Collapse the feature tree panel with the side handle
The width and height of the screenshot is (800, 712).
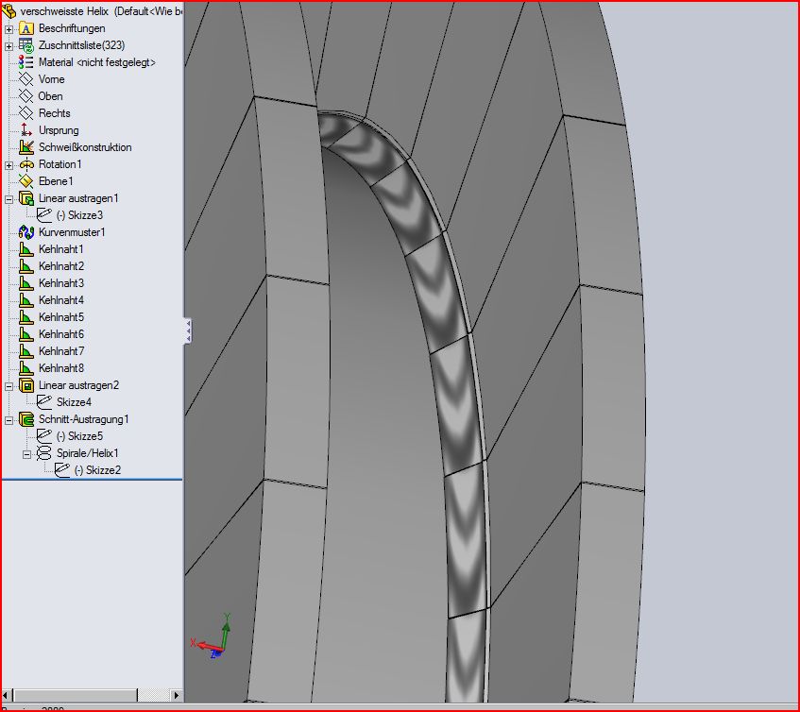click(x=188, y=331)
